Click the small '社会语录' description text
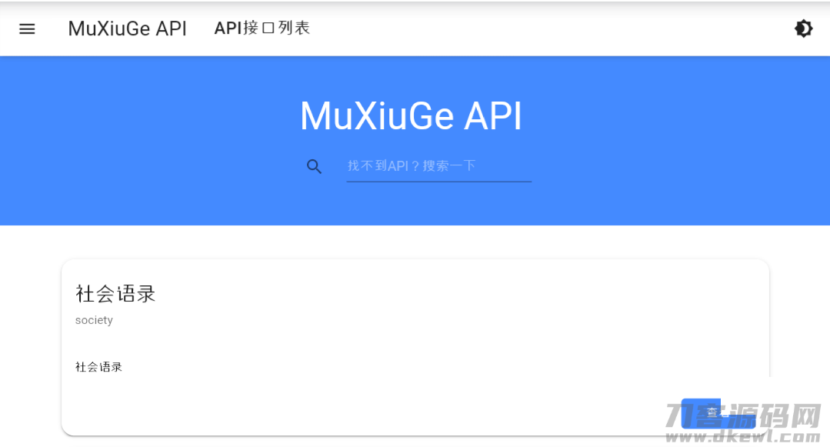 (x=98, y=367)
